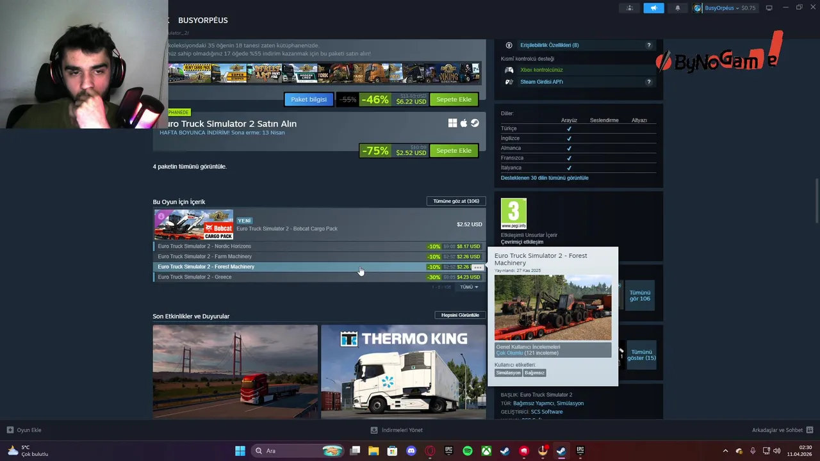Click help icon beside Steam Girdisi API'ı
The height and width of the screenshot is (461, 820).
pos(648,82)
